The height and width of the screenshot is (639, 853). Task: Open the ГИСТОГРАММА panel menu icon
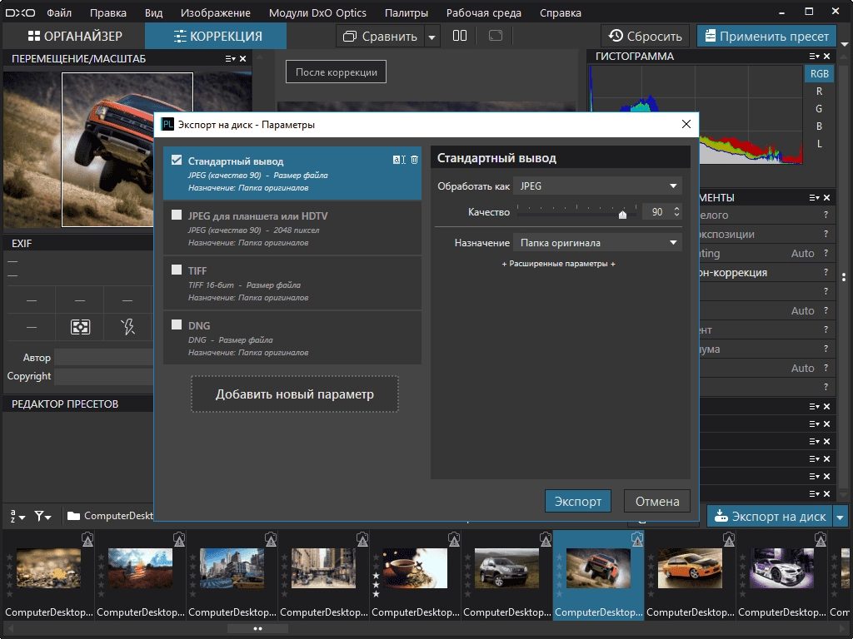pyautogui.click(x=814, y=57)
